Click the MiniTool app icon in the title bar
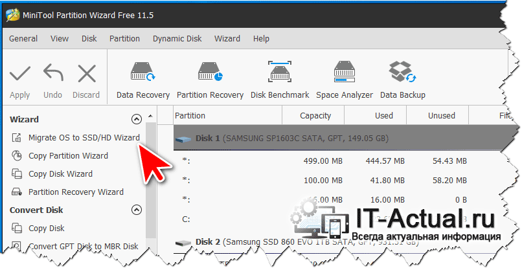The image size is (522, 268). coord(13,15)
